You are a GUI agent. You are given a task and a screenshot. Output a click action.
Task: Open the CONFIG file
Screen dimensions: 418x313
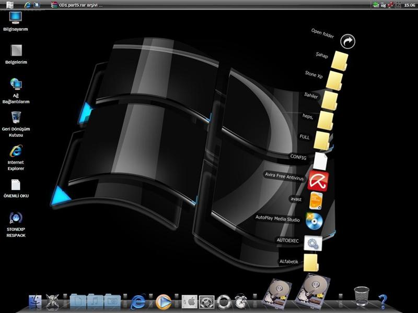320,161
